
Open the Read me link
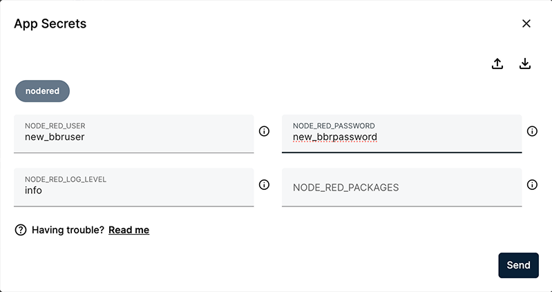pyautogui.click(x=129, y=230)
